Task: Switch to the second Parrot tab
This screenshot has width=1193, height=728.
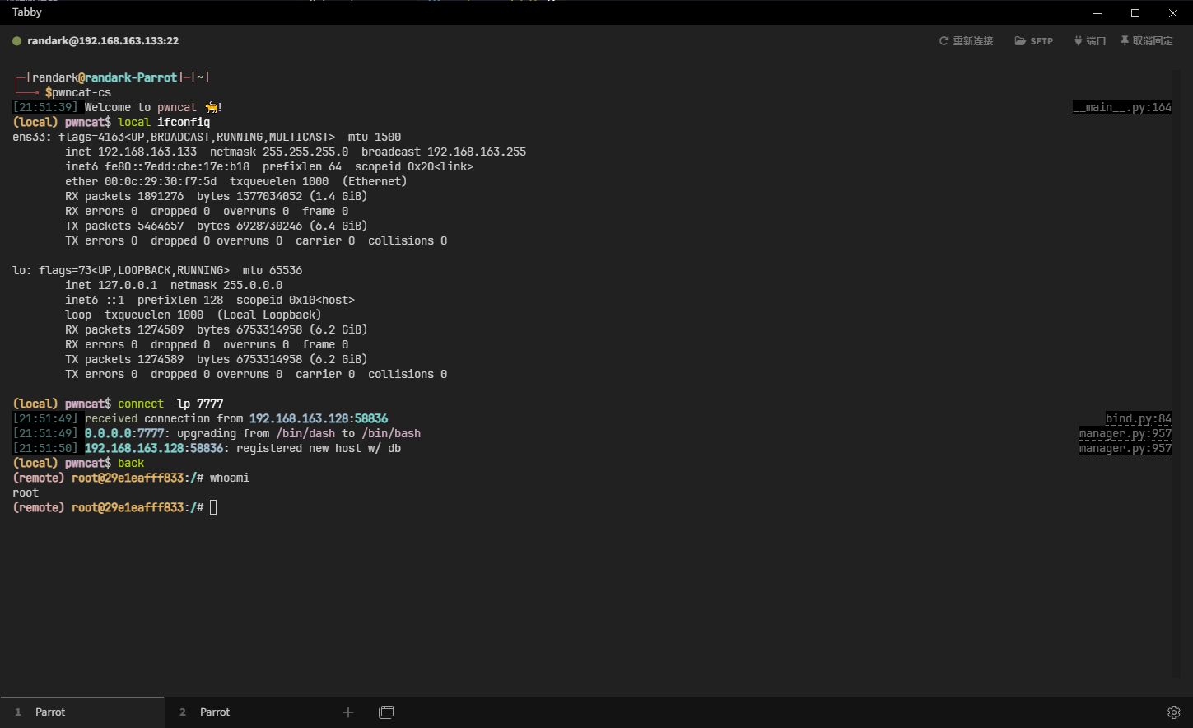Action: (246, 712)
